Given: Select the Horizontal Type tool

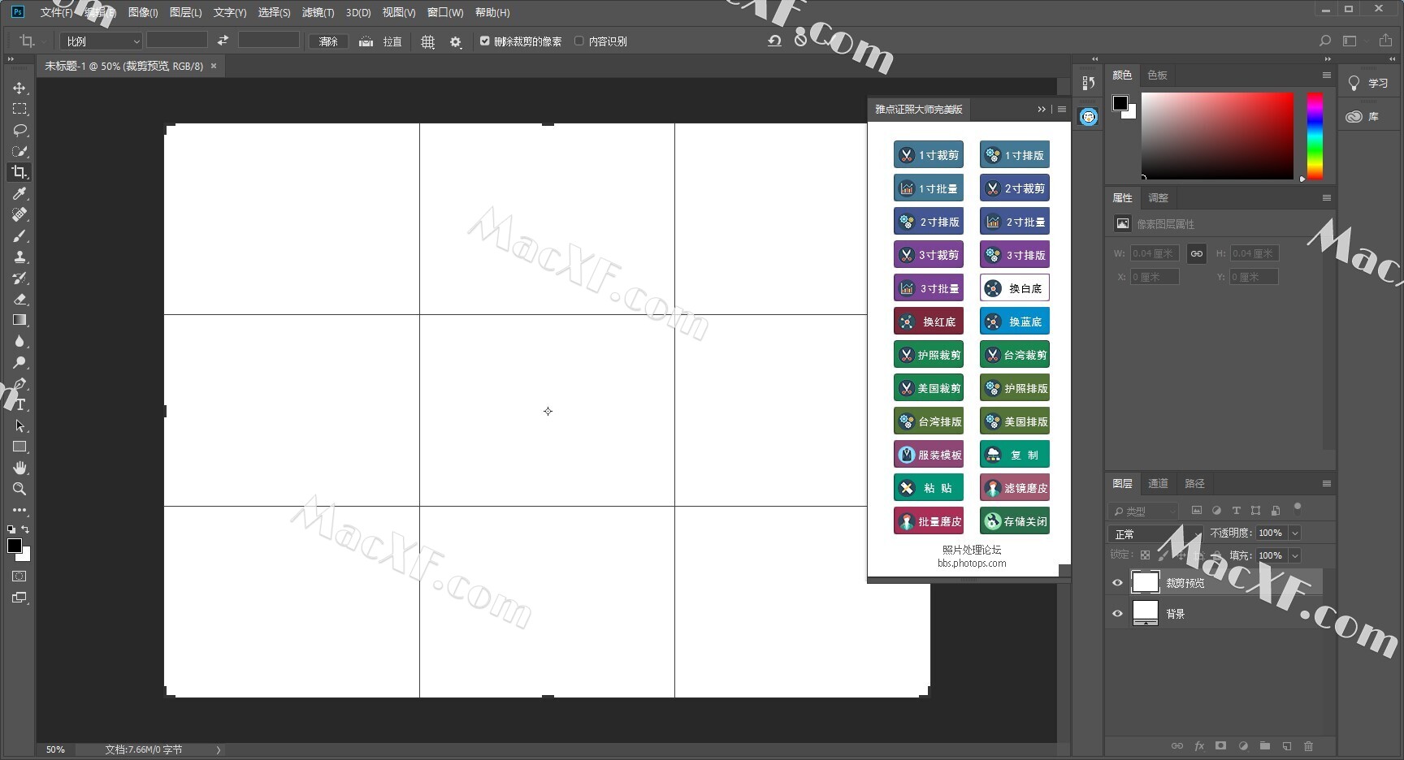Looking at the screenshot, I should coord(19,404).
